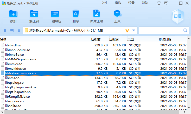Viewport: 191px width, 114px height.
Task: Click the 398.0 KB size cell
Action: (101, 106)
